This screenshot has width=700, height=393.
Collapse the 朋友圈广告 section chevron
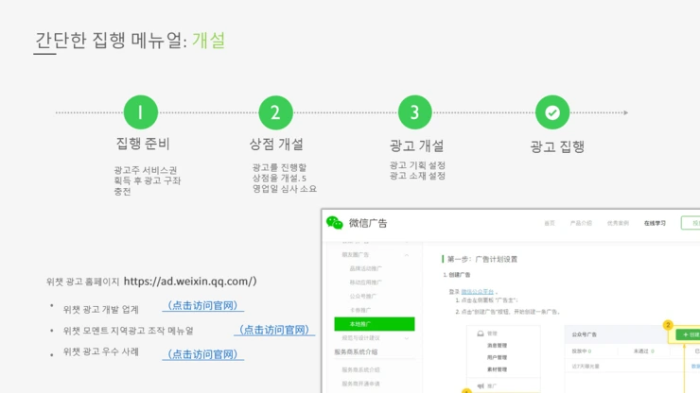(x=407, y=255)
